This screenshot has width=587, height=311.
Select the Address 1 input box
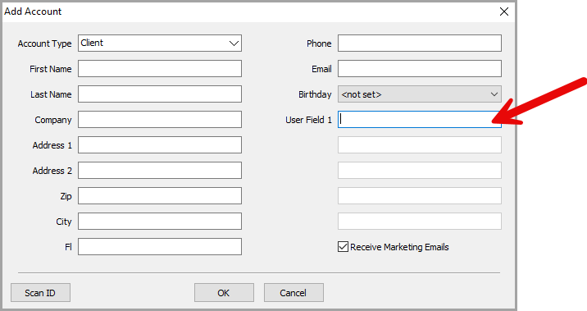[x=160, y=145]
